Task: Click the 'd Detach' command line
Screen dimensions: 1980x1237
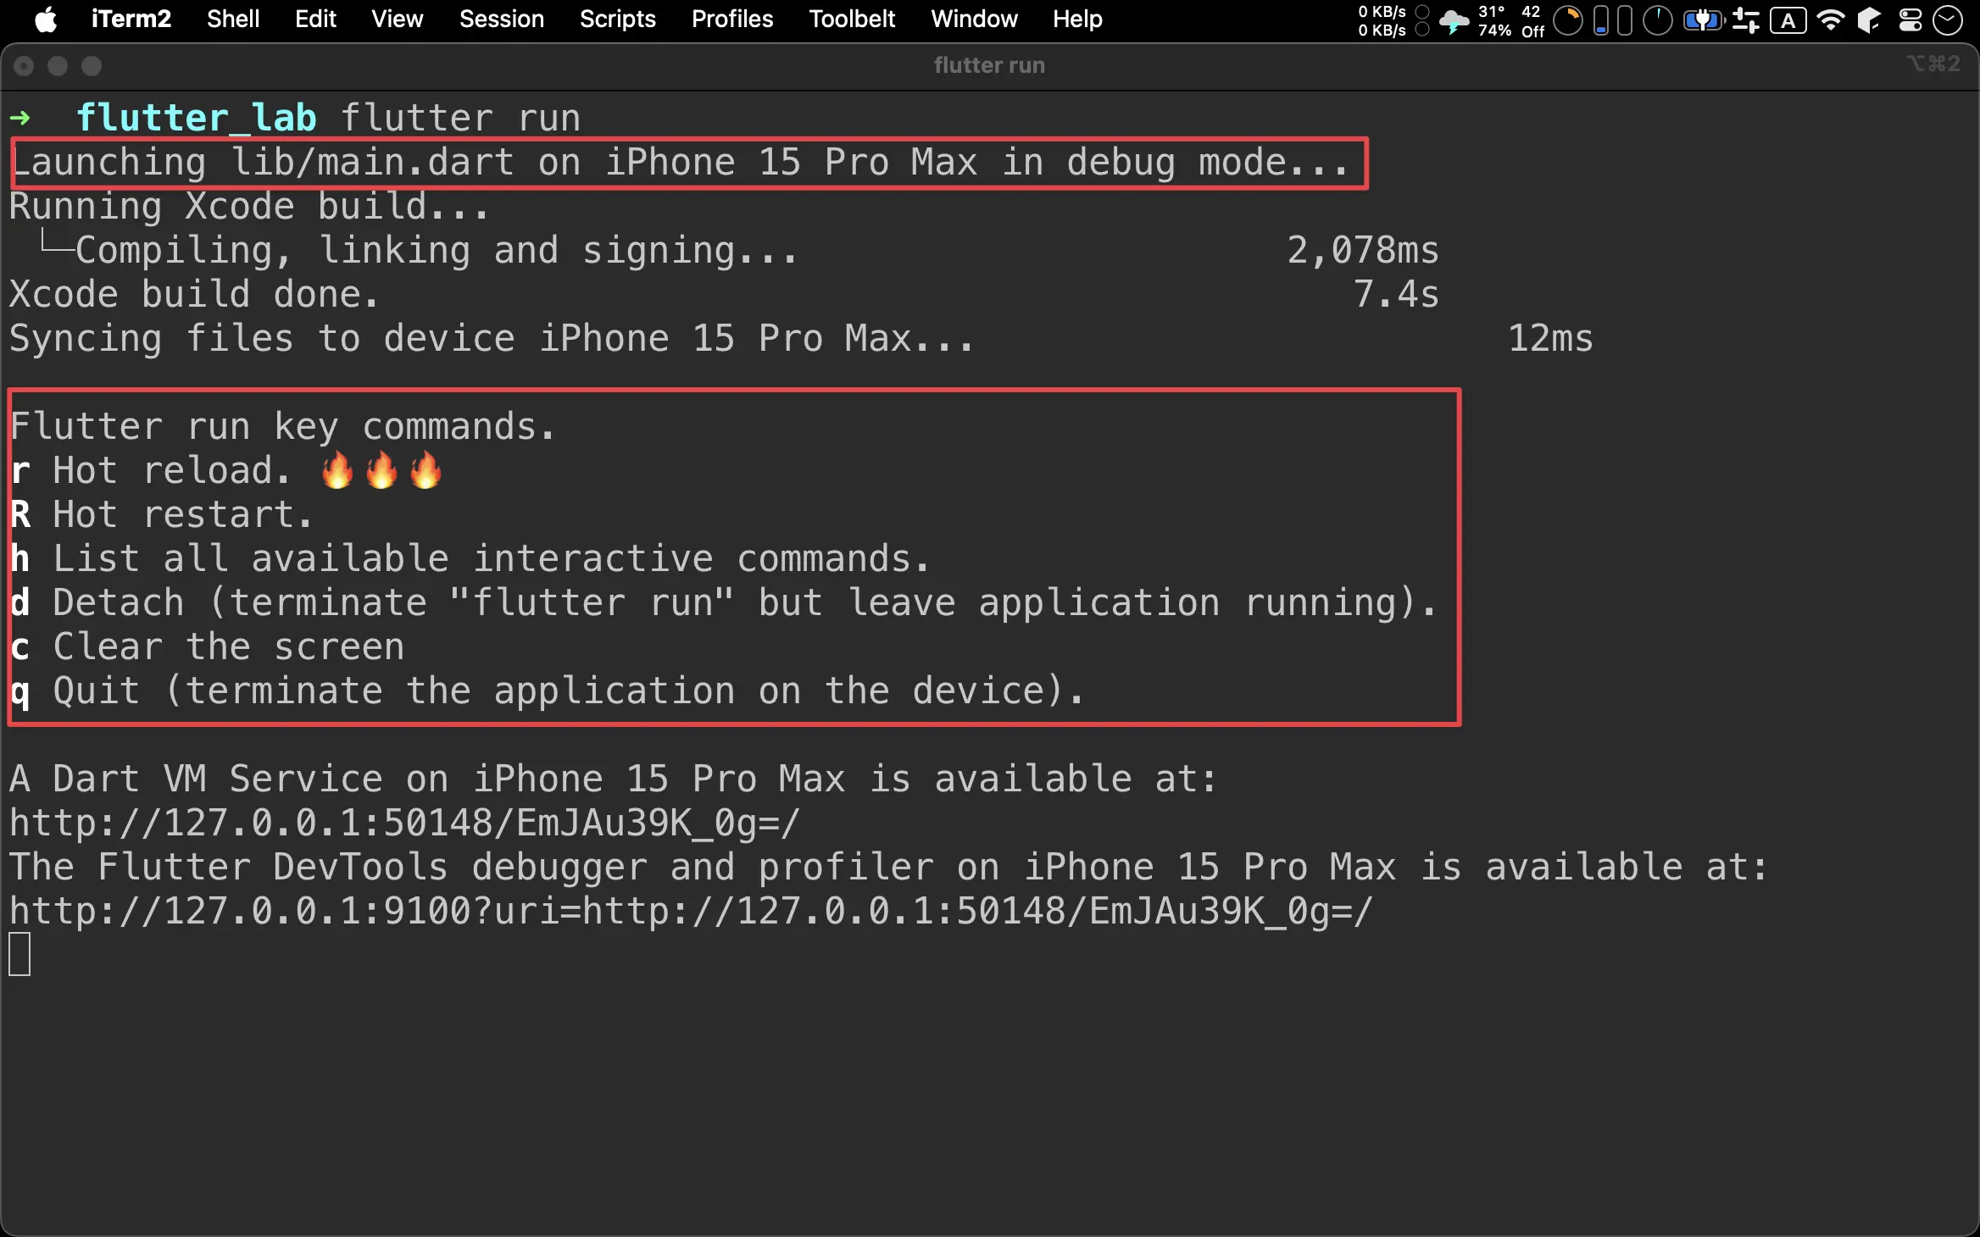Action: pos(724,602)
